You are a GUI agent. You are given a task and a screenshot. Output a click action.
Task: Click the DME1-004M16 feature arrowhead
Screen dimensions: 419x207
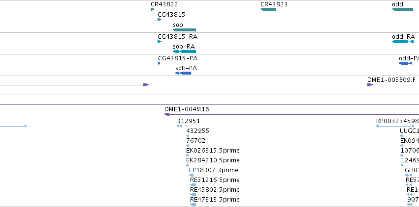167,114
